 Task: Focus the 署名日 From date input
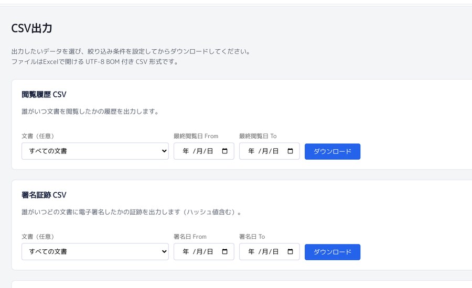pos(204,252)
